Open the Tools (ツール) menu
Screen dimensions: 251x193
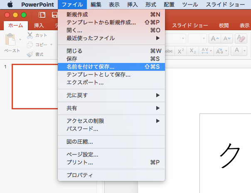tap(190, 5)
